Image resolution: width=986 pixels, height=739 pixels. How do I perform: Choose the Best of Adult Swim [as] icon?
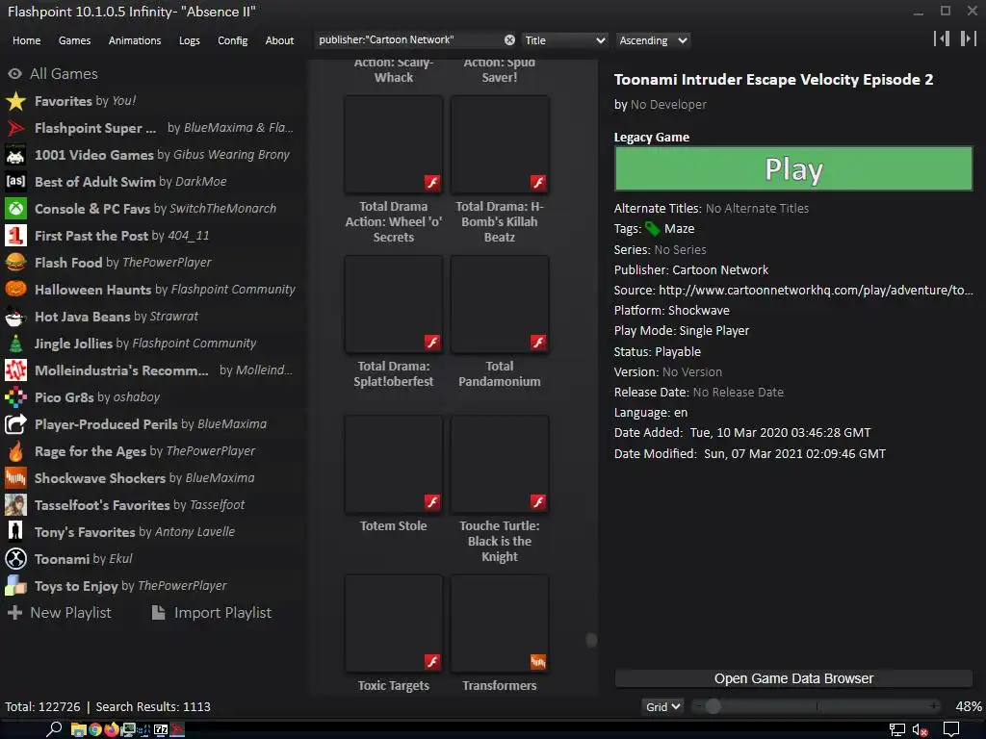[15, 182]
